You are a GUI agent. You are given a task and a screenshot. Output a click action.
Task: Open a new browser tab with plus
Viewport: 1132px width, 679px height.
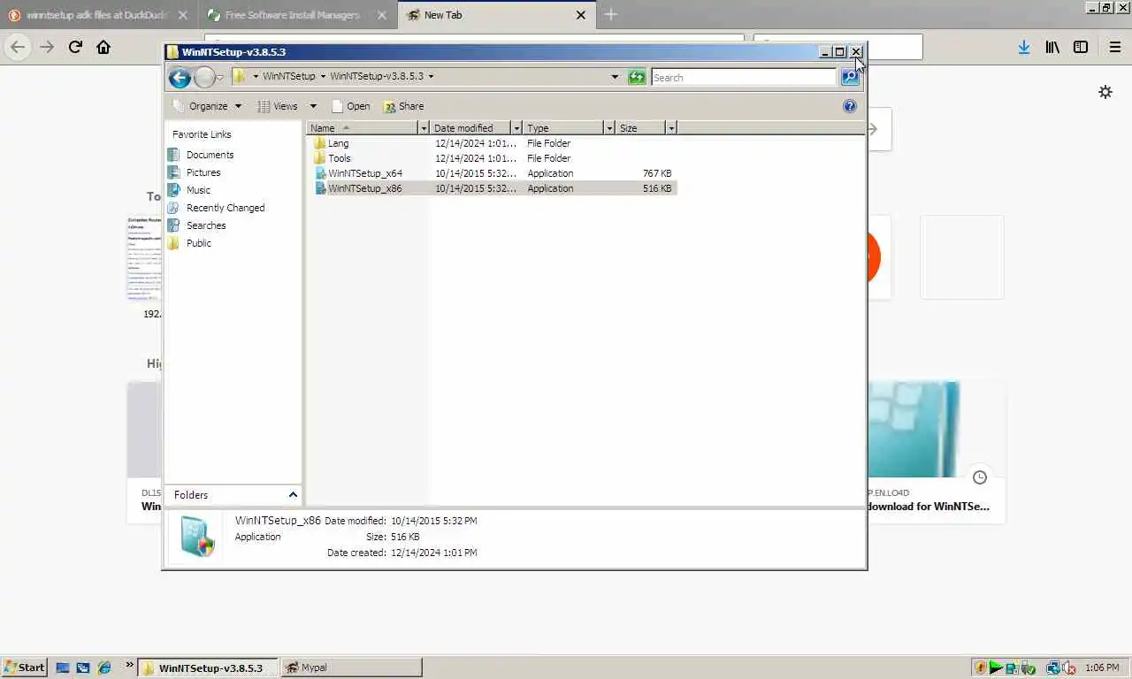pos(610,14)
